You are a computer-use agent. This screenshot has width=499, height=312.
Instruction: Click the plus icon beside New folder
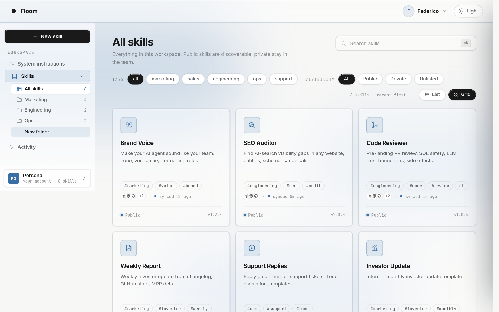coord(19,132)
